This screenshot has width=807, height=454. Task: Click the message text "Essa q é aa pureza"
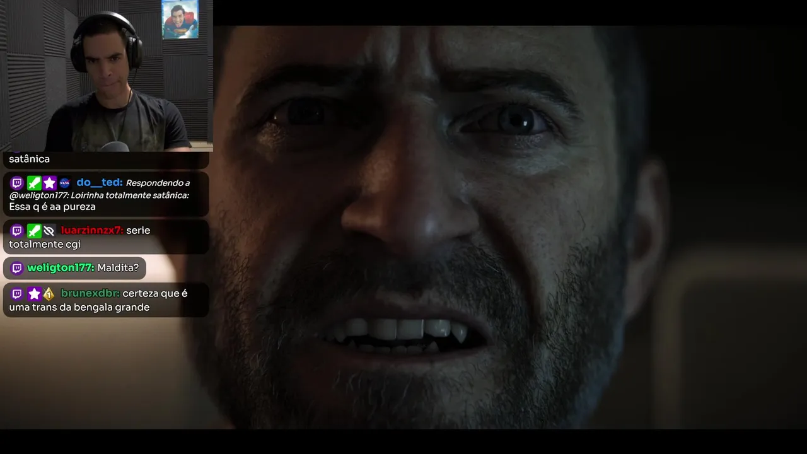click(x=52, y=207)
